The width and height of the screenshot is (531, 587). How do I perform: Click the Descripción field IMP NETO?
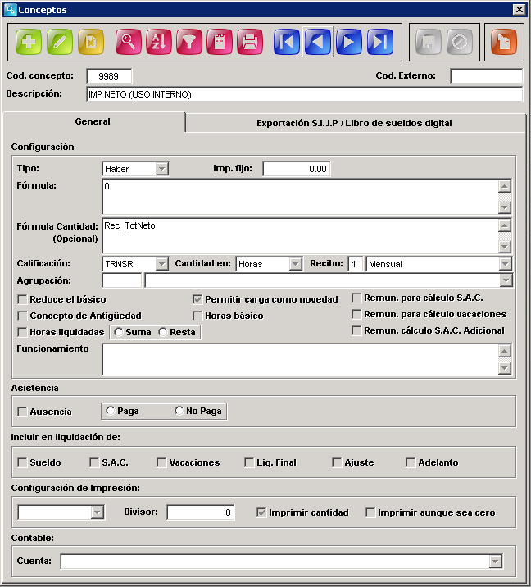(304, 94)
